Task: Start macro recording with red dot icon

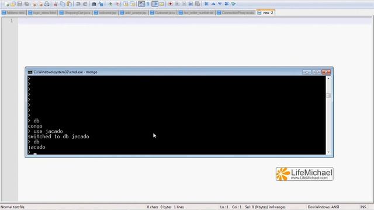Action: 170,4
